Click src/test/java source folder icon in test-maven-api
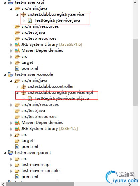 pyautogui.click(x=17, y=32)
